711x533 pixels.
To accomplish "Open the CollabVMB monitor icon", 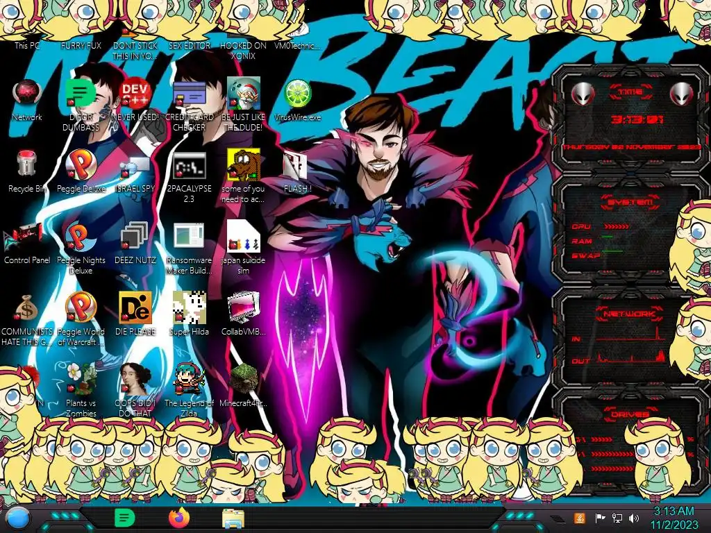I will (x=244, y=307).
